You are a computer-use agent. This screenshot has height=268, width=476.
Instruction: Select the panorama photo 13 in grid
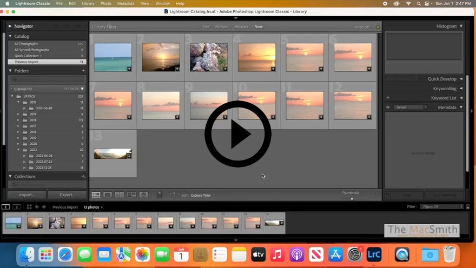click(113, 153)
